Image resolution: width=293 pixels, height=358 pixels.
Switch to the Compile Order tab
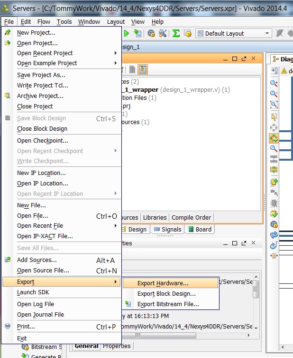coord(191,218)
